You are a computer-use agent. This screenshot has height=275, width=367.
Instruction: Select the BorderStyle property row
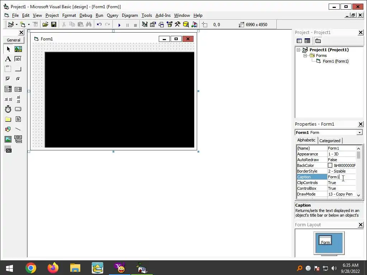click(x=326, y=171)
